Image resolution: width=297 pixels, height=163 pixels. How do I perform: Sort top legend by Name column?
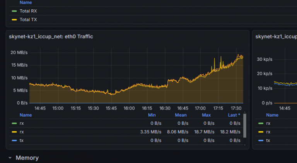[x=26, y=2]
